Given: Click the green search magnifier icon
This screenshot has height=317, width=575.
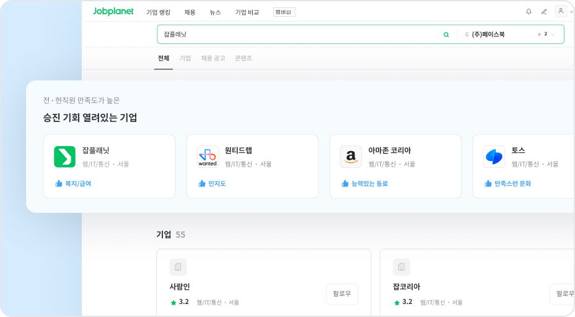Looking at the screenshot, I should click(446, 35).
